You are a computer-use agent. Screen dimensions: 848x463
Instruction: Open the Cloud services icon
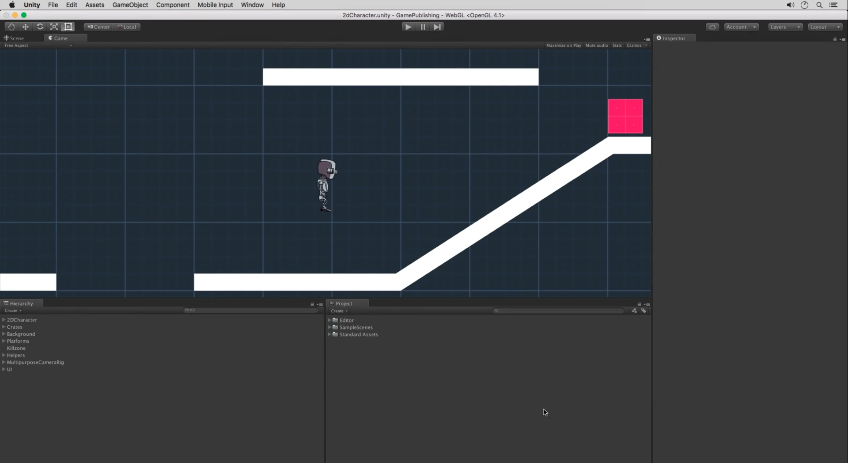point(712,27)
